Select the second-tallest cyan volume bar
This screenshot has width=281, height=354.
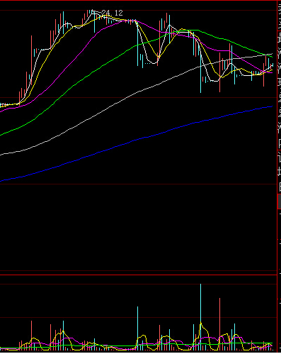pos(138,328)
